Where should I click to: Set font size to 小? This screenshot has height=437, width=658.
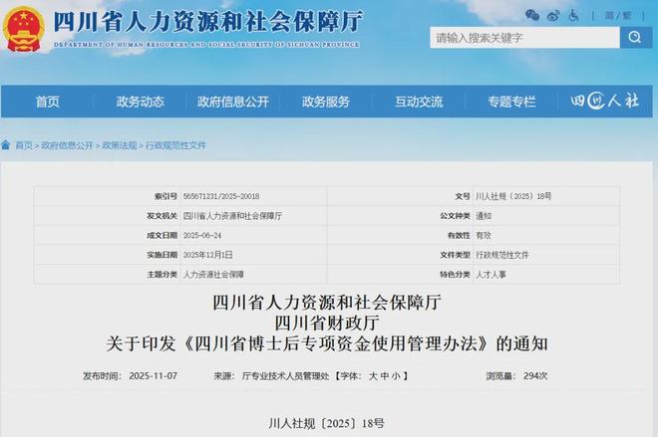coord(396,376)
